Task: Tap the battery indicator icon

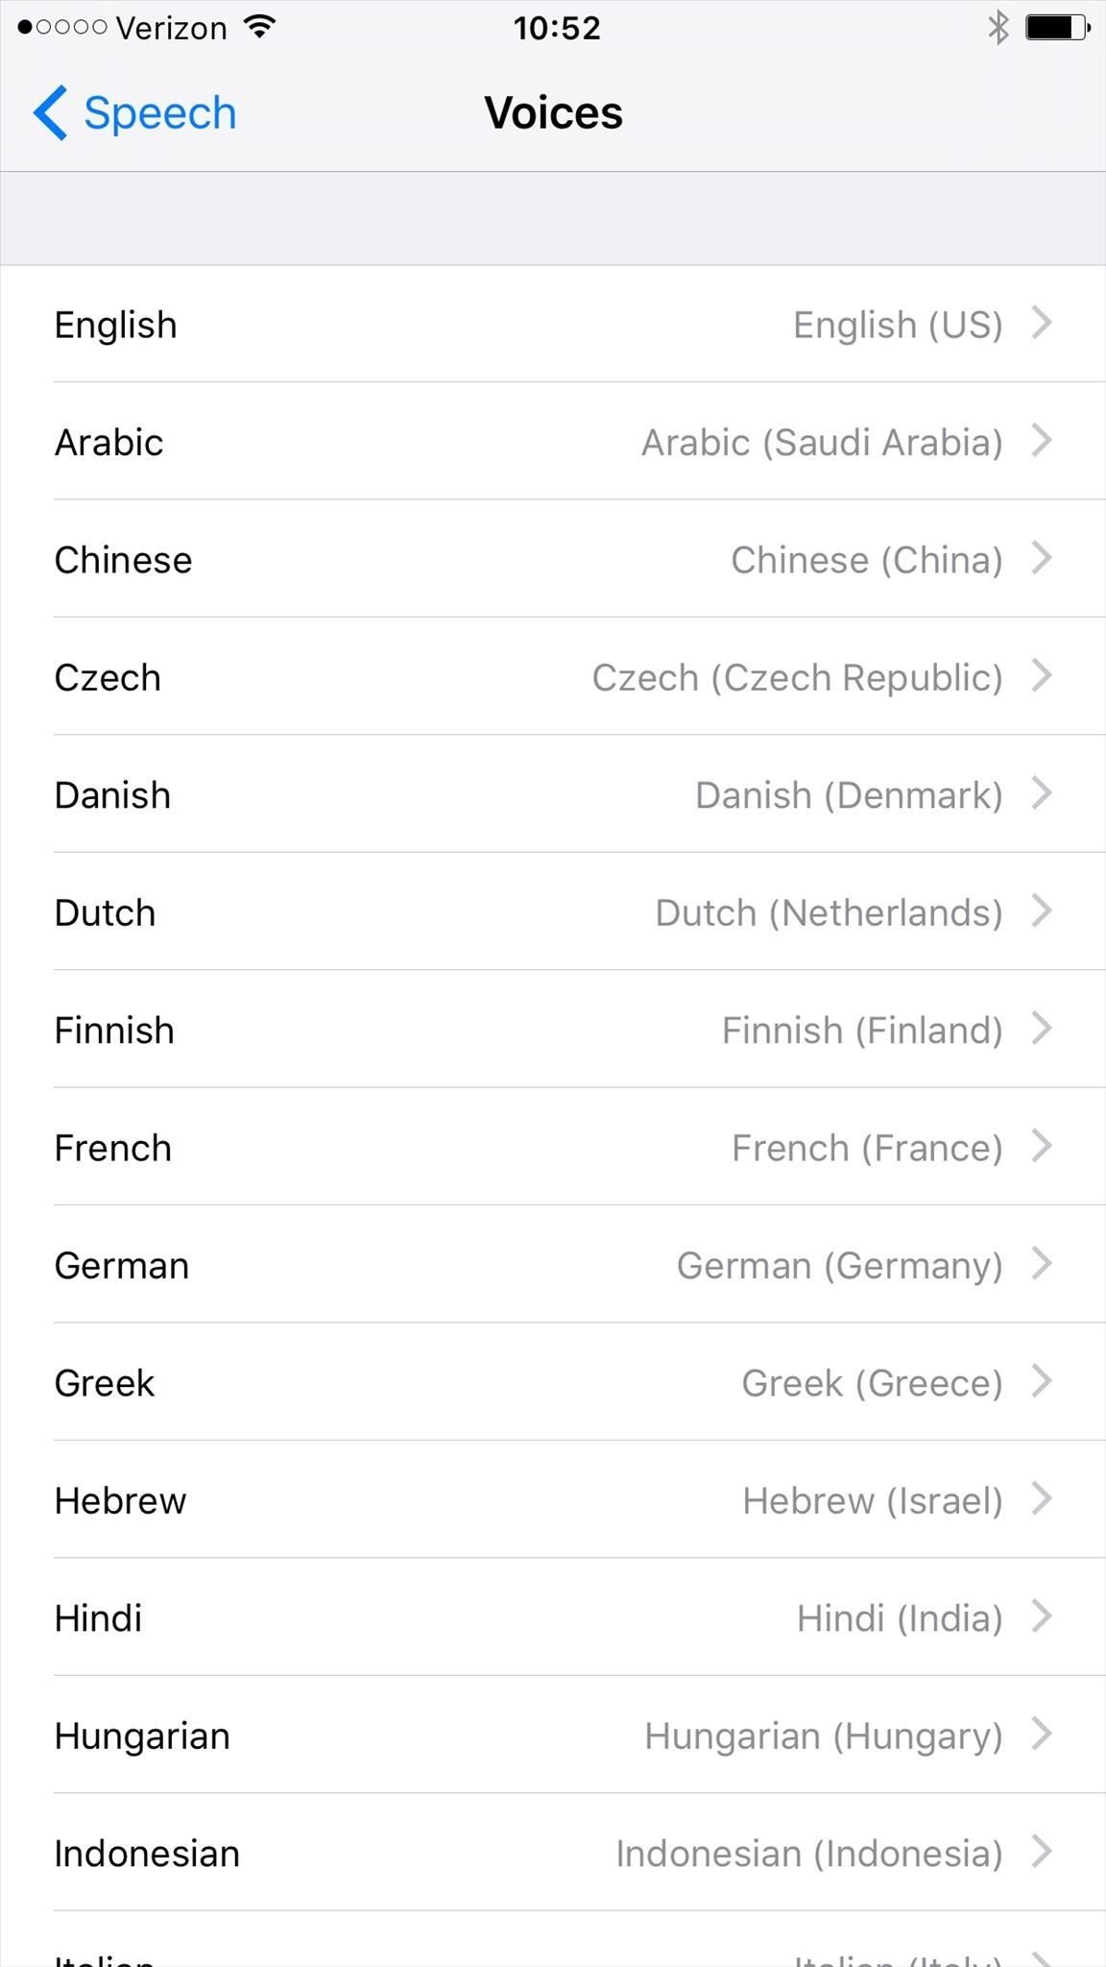Action: [1057, 27]
